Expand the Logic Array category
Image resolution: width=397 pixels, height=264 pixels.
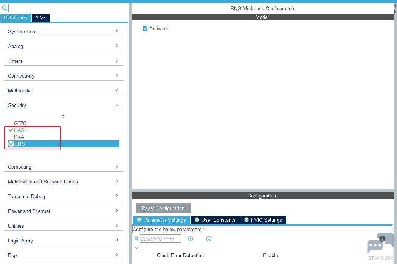[x=63, y=240]
